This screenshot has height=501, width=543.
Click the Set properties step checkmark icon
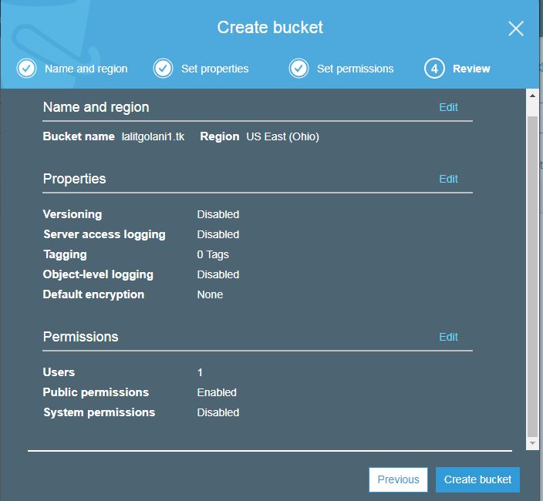(163, 68)
